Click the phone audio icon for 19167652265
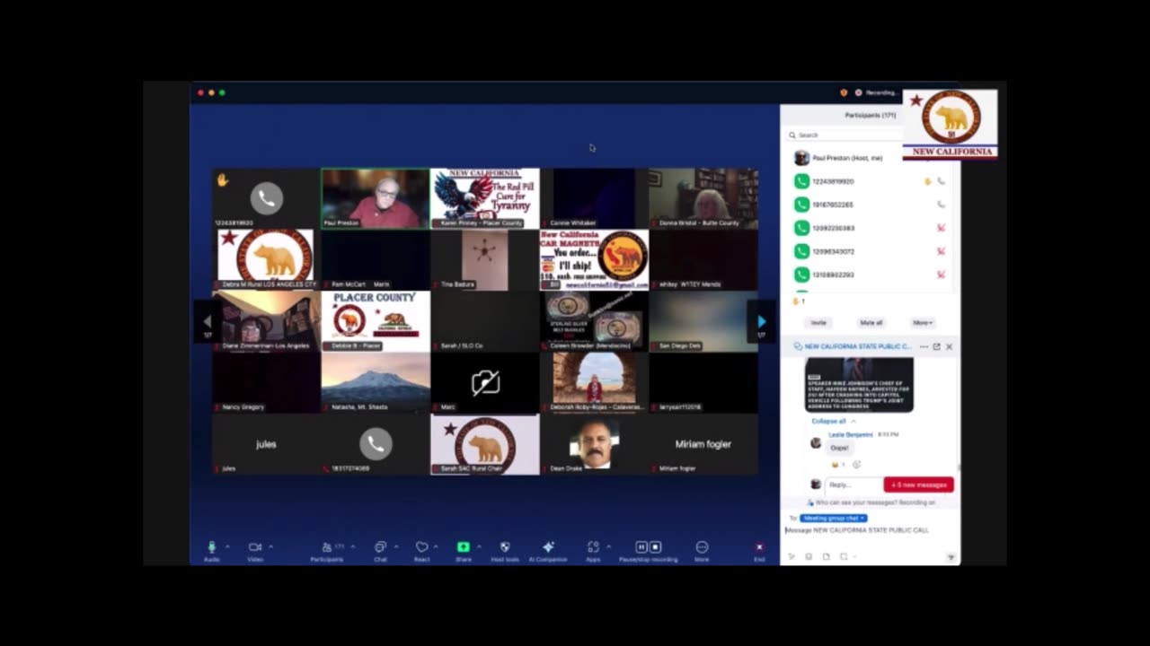Image resolution: width=1150 pixels, height=646 pixels. pyautogui.click(x=941, y=205)
